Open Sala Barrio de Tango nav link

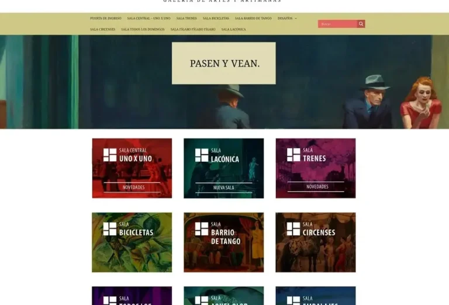[x=253, y=18]
